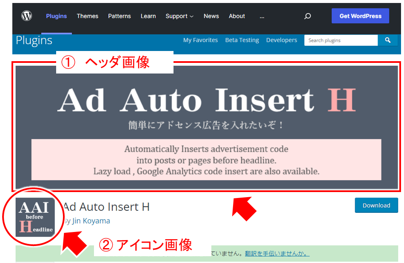Open the more menu ellipsis
Image resolution: width=404 pixels, height=263 pixels.
click(262, 17)
